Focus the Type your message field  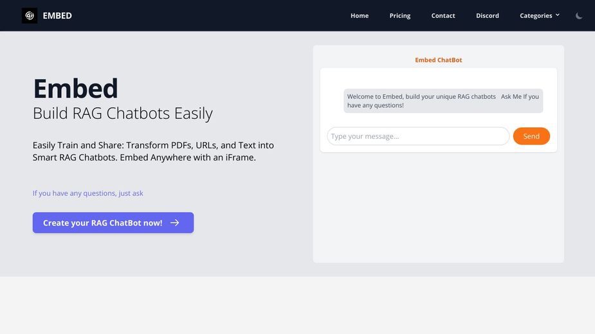418,136
